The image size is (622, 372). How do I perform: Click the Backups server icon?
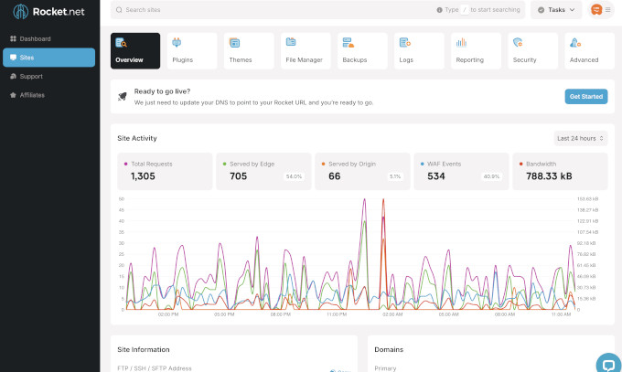(x=348, y=42)
